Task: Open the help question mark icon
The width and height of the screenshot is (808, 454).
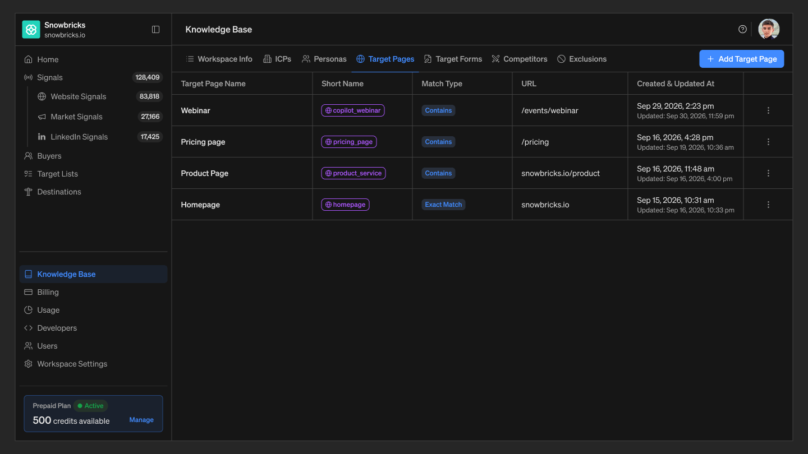Action: coord(742,29)
